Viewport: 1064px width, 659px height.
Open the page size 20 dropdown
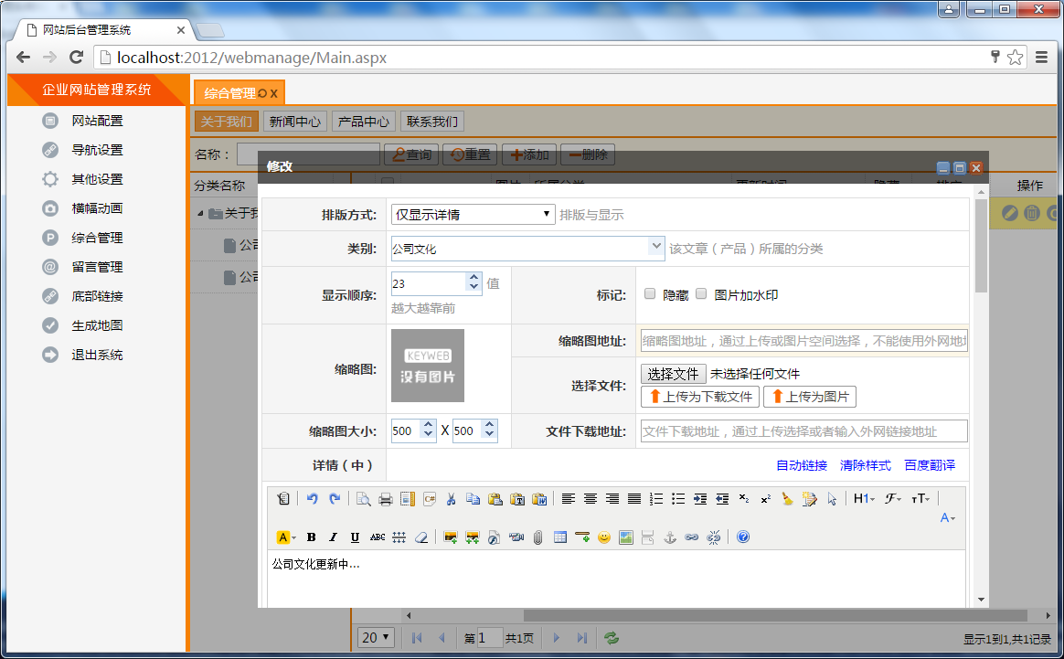click(376, 638)
